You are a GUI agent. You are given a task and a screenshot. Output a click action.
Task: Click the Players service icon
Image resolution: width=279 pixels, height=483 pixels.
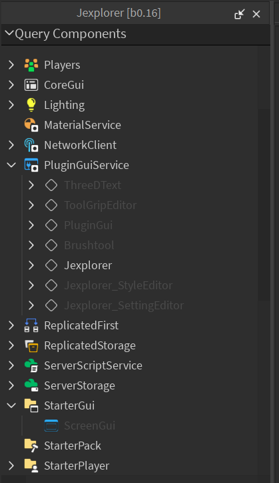click(31, 65)
